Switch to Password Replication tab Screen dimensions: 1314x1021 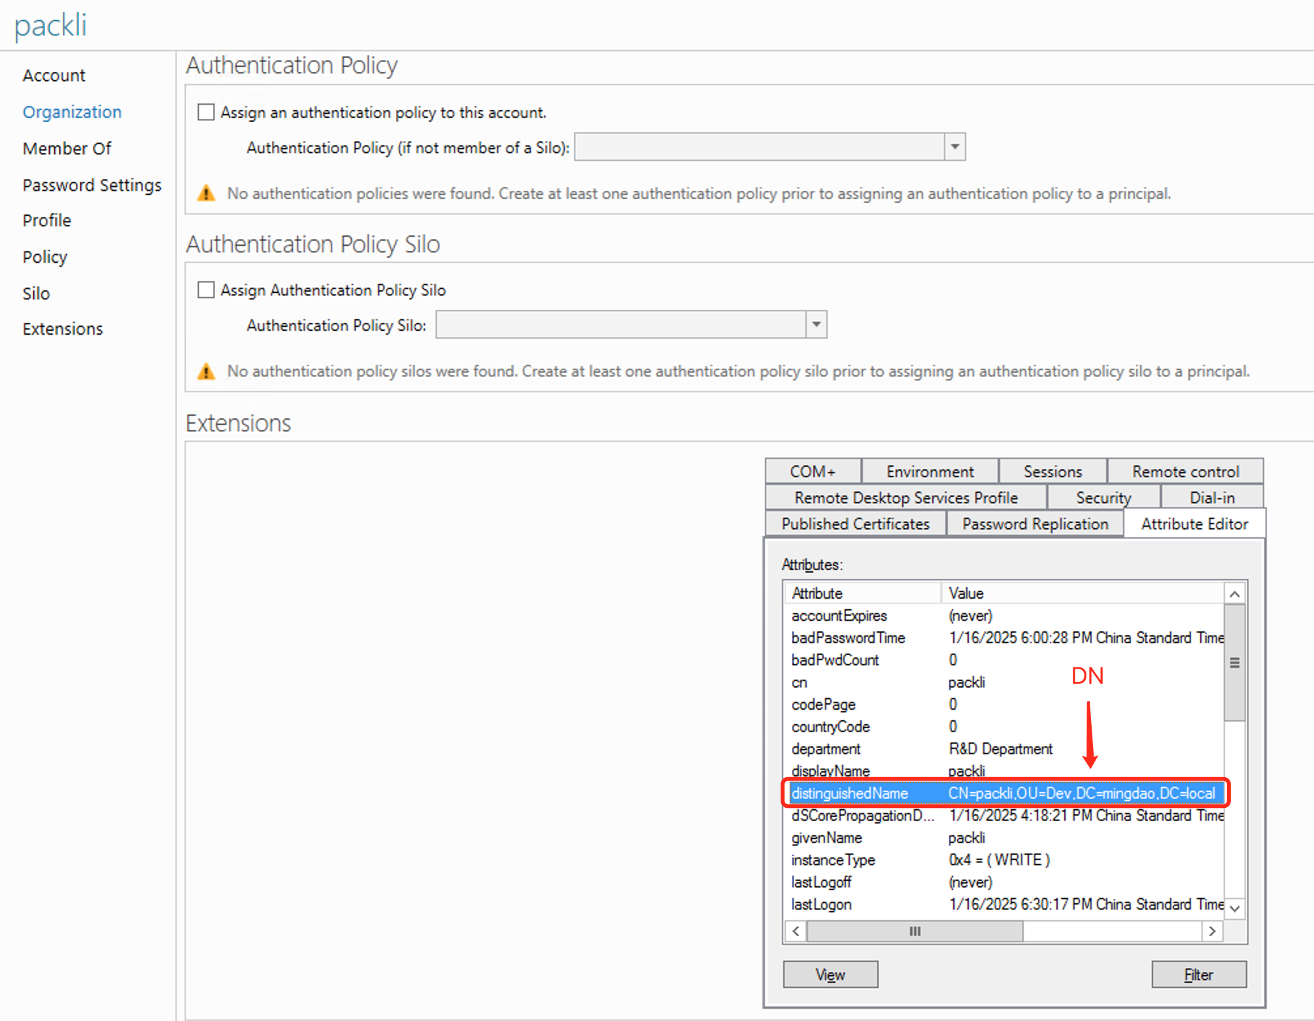tap(1035, 524)
